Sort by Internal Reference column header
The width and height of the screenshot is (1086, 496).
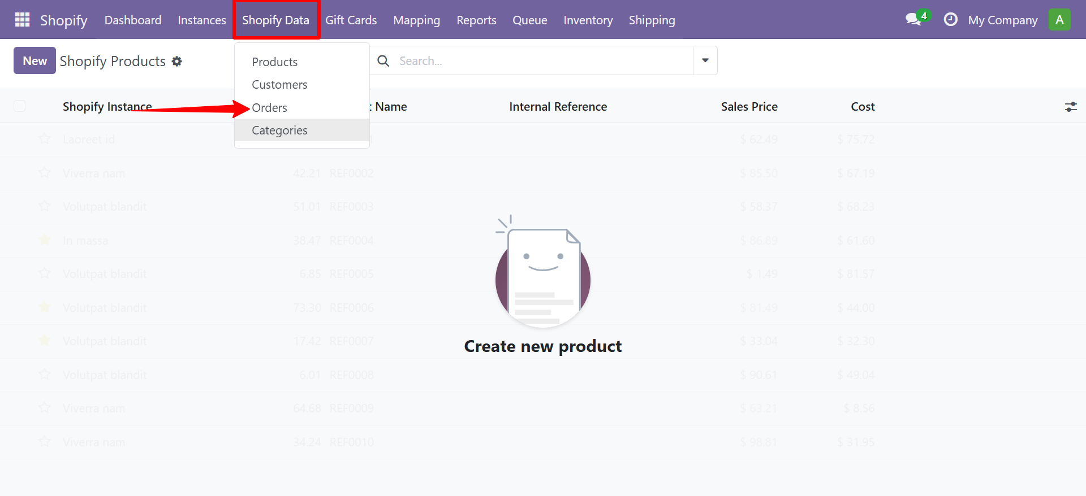click(x=558, y=106)
